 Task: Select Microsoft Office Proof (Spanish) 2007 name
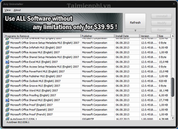32,110
